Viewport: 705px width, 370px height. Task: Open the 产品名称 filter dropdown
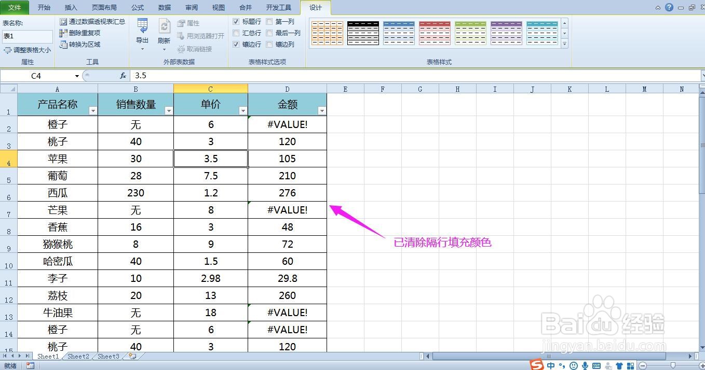92,110
